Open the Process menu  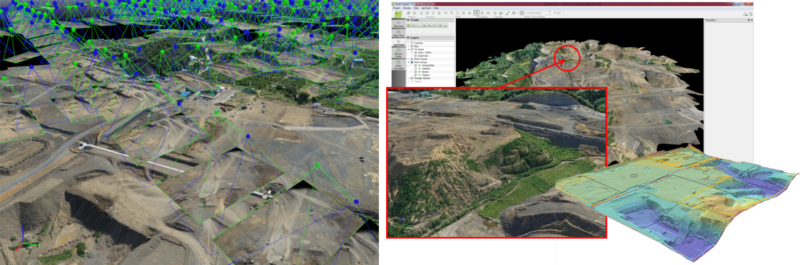pyautogui.click(x=407, y=8)
